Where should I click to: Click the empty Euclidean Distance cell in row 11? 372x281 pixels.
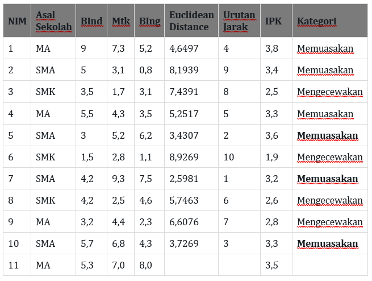coord(191,265)
